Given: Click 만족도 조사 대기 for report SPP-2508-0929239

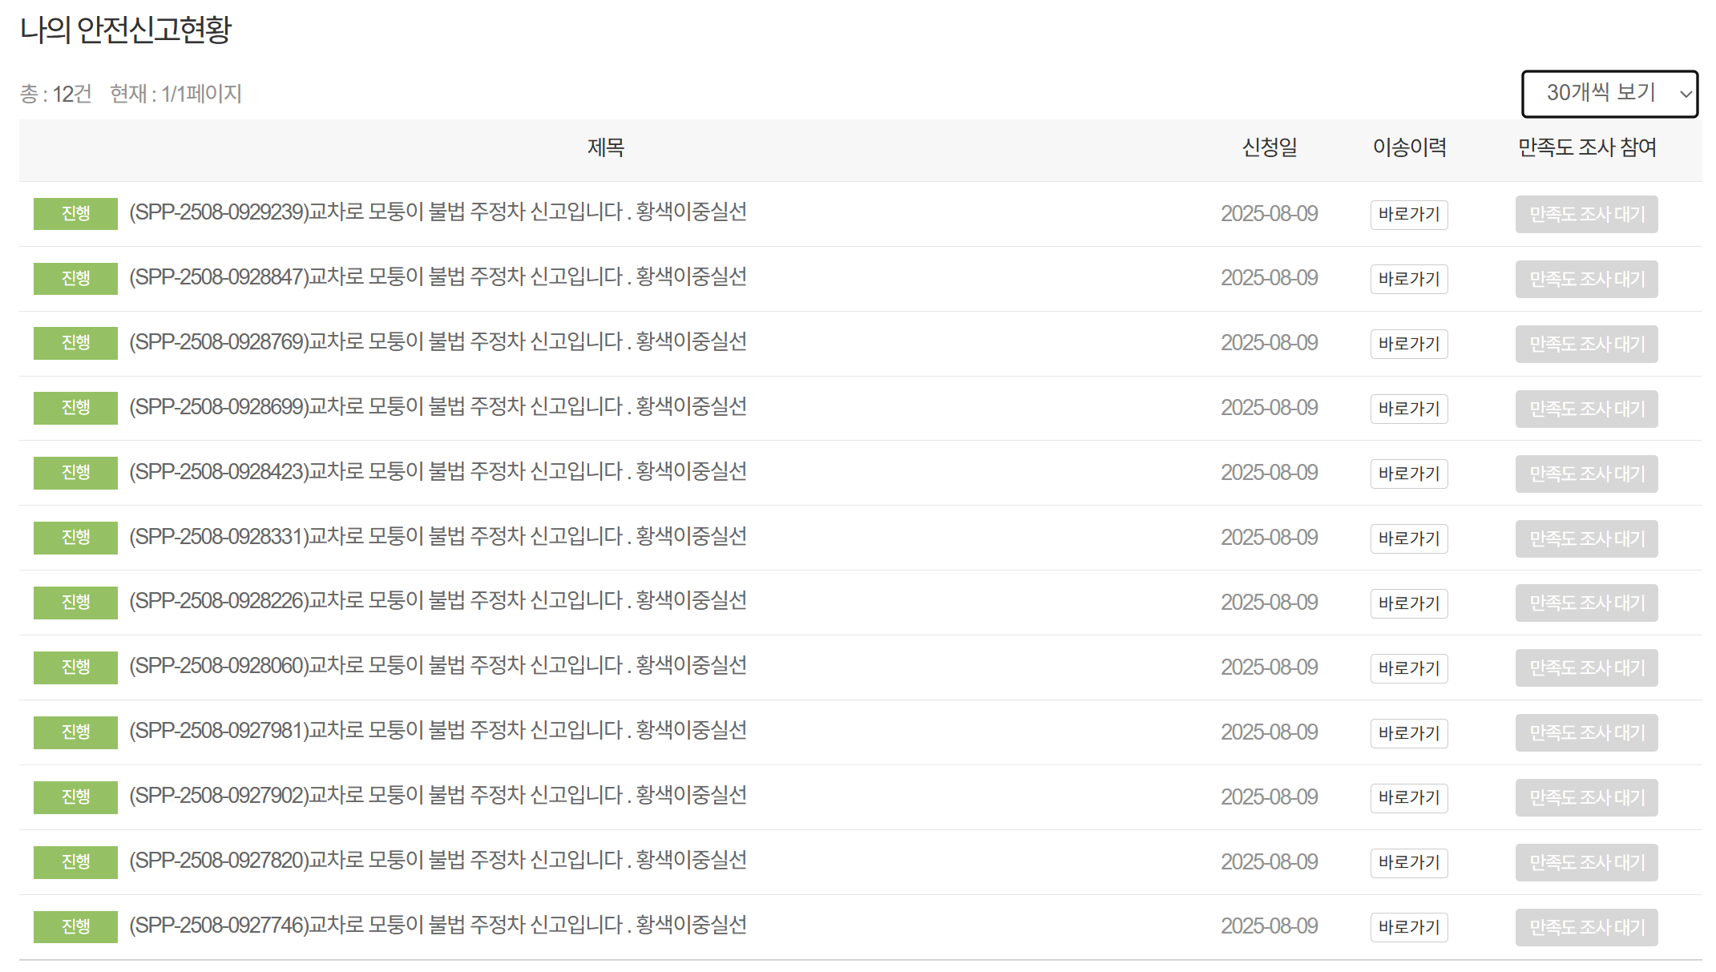Looking at the screenshot, I should click(1585, 214).
